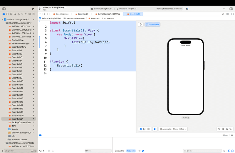This screenshot has height=153, width=235.
Task: Open the Test navigator diamond icon
Action: coord(22,14)
